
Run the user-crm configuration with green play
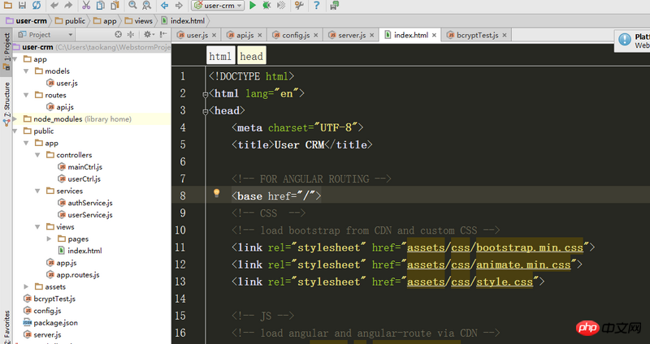(x=253, y=6)
